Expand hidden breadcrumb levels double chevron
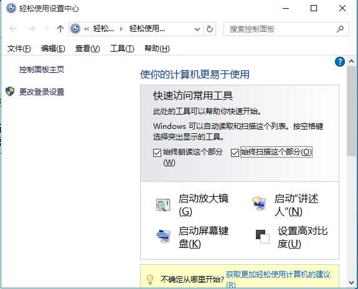Screen dimensions: 358x289 [87, 29]
